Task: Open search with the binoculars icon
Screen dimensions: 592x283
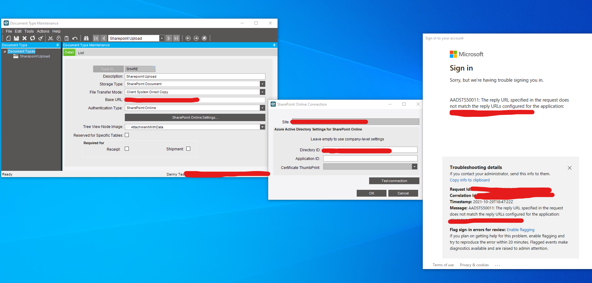Action: click(86, 38)
